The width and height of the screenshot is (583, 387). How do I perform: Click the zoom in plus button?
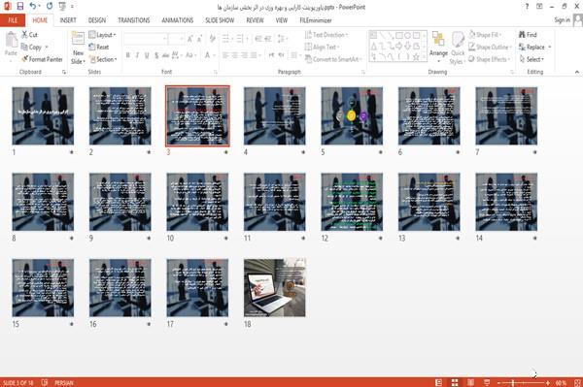[x=548, y=382]
